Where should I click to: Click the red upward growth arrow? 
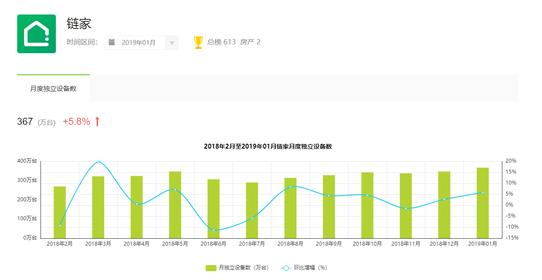coord(98,121)
